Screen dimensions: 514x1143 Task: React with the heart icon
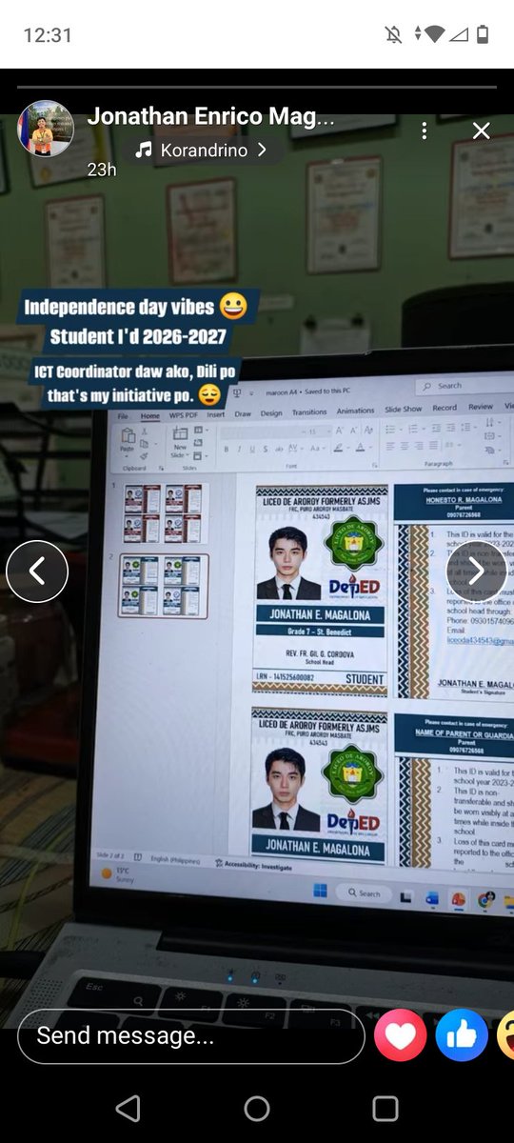[x=400, y=1035]
